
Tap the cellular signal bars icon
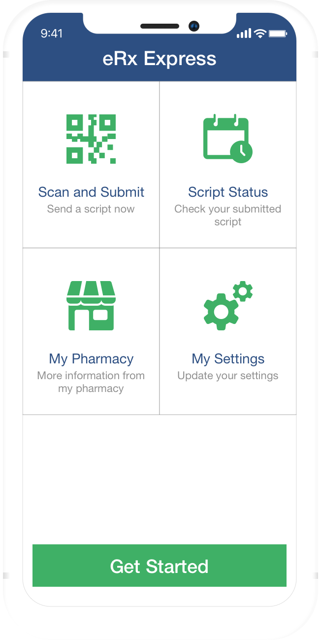click(244, 34)
